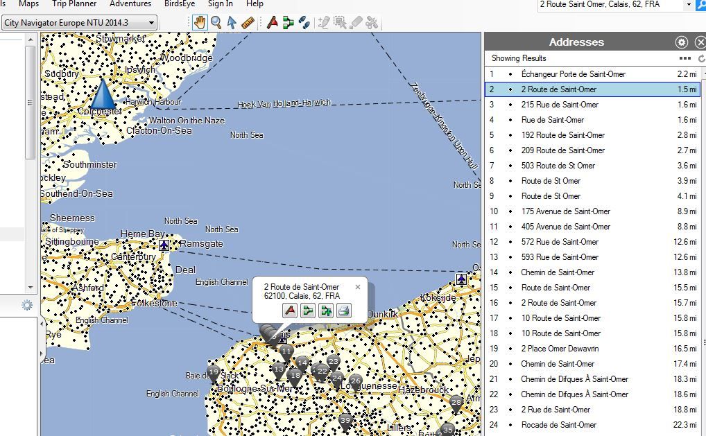The width and height of the screenshot is (706, 436).
Task: Click the blue triangle marker near Colchester
Action: [x=103, y=94]
